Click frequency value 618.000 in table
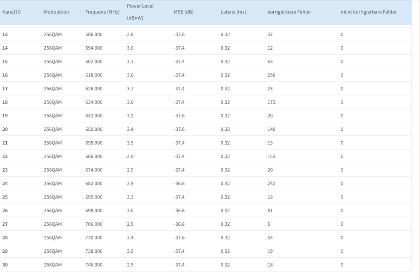 pos(94,75)
